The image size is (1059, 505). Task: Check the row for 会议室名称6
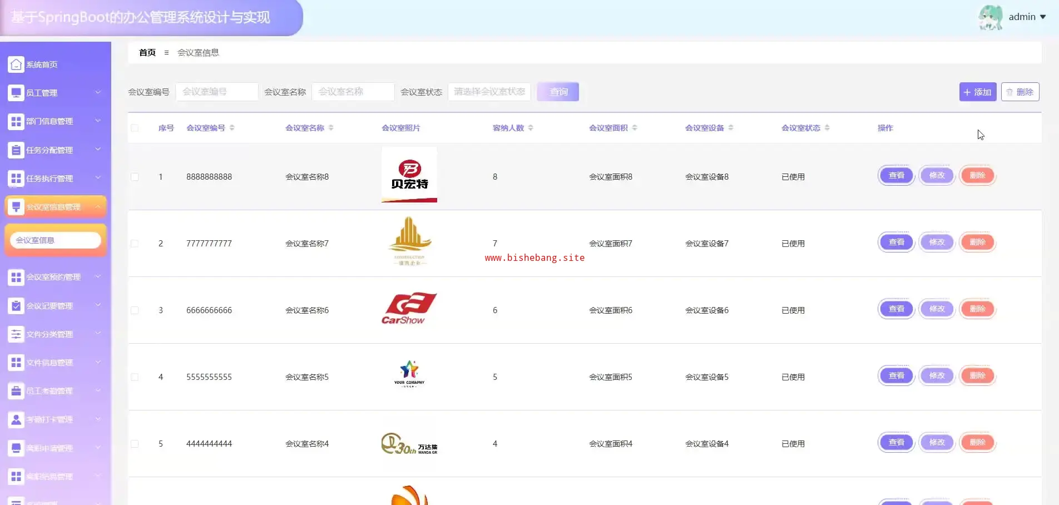point(135,310)
